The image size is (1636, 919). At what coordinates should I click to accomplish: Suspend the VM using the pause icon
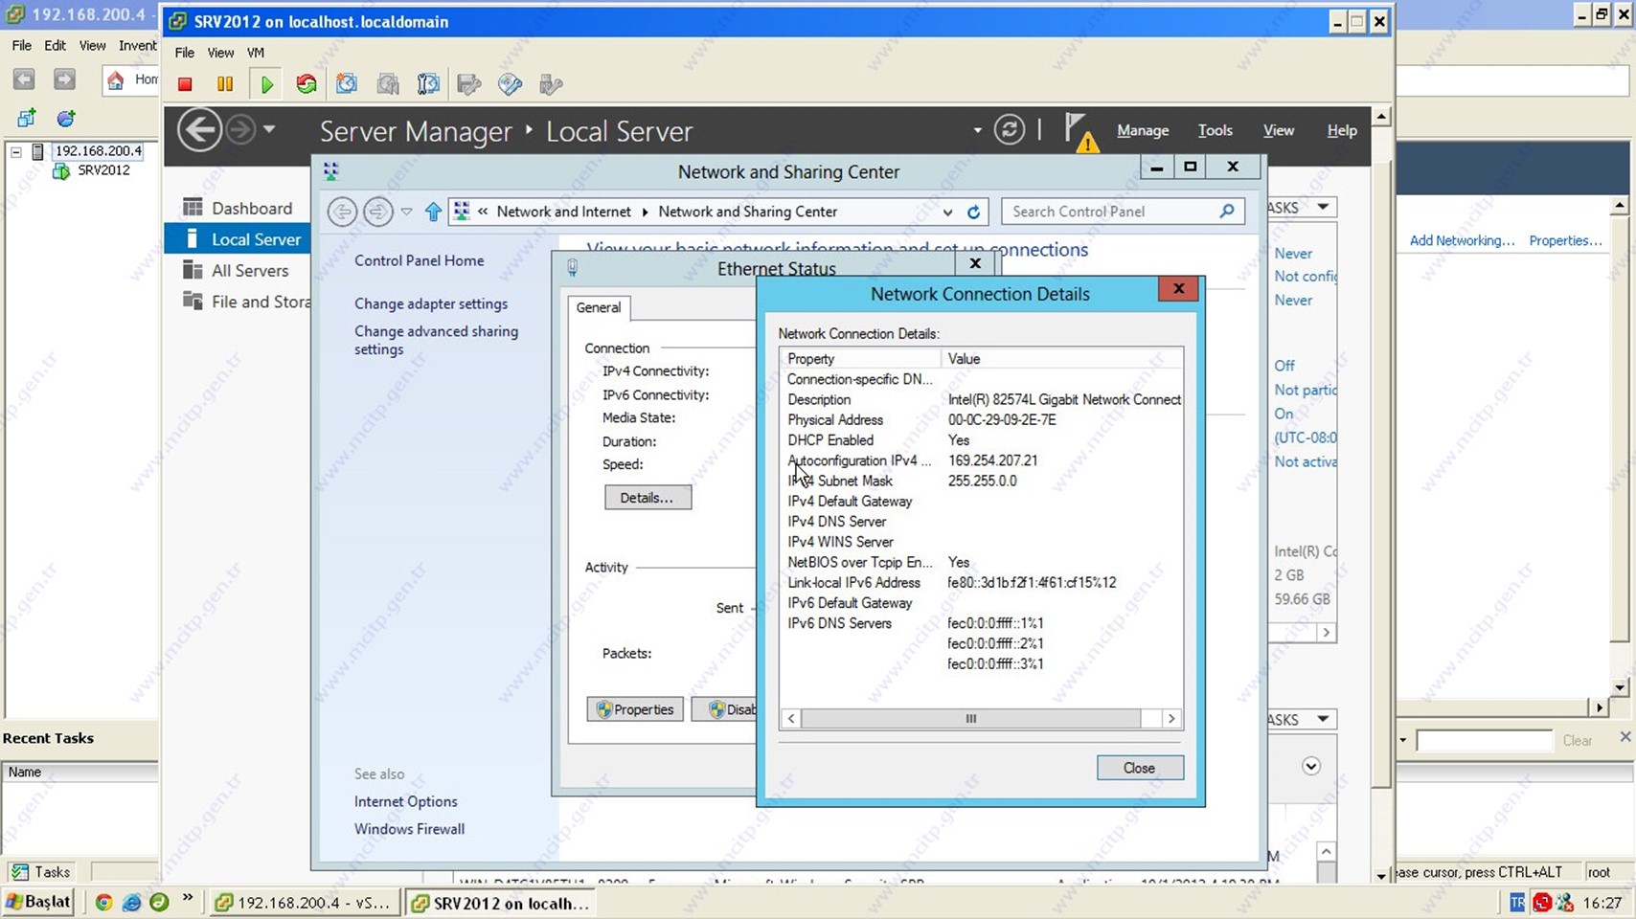(225, 84)
